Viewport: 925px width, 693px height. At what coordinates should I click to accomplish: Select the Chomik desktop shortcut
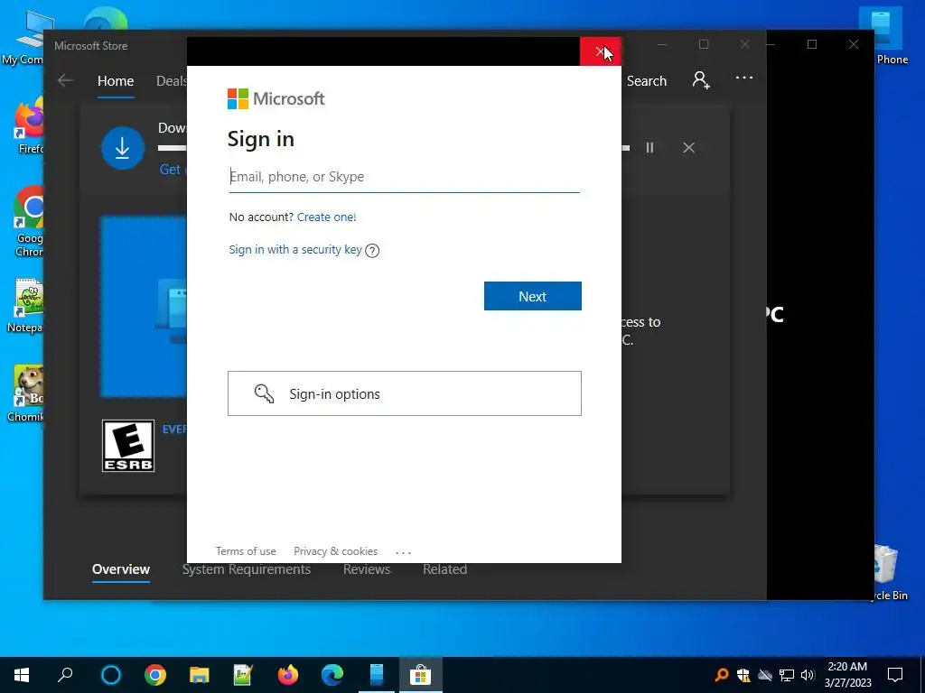pyautogui.click(x=25, y=393)
